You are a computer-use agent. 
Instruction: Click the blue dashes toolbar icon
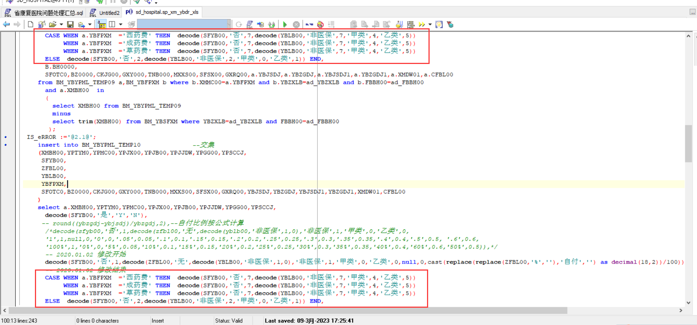click(309, 24)
